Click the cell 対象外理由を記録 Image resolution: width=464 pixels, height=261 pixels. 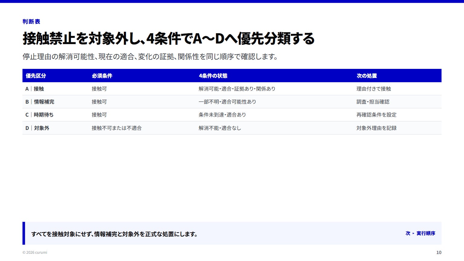point(376,128)
